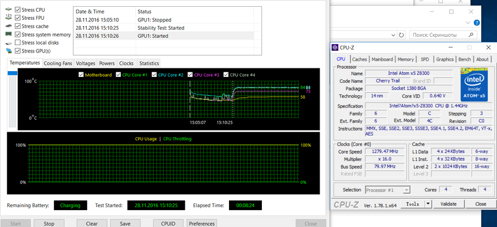
Task: Toggle CPU Core #3 graph checkbox
Action: pyautogui.click(x=190, y=75)
